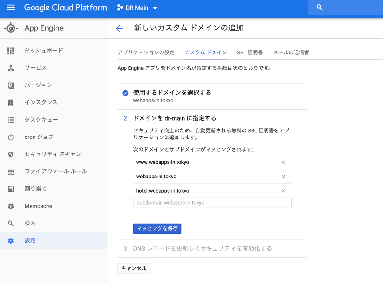Select the サービス sidebar icon

[11, 68]
